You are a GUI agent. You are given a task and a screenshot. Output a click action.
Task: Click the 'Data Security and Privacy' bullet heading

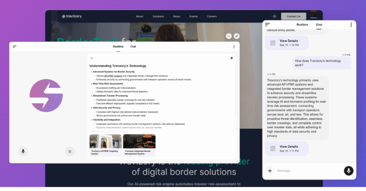(x=107, y=108)
